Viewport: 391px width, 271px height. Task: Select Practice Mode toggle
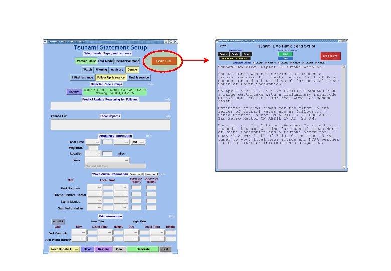(x=86, y=61)
